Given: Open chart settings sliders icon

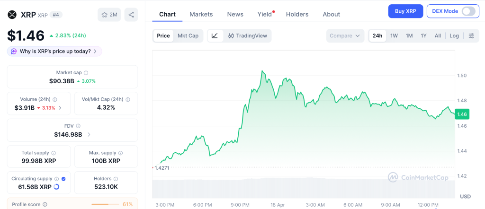Looking at the screenshot, I should point(471,36).
